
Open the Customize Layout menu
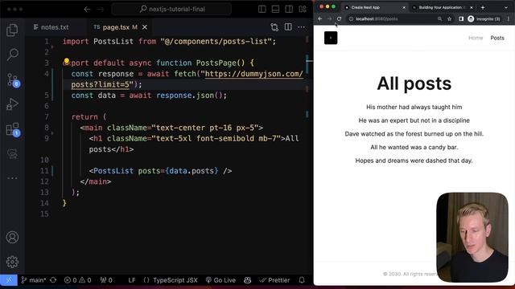tap(303, 9)
